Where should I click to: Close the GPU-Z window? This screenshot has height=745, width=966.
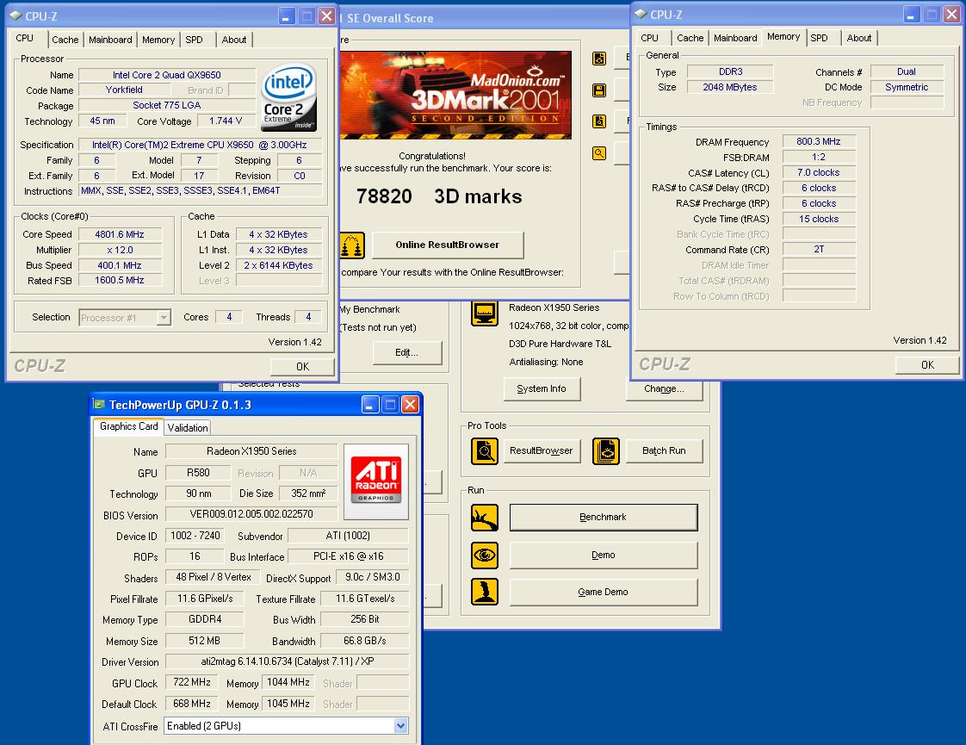[x=411, y=404]
